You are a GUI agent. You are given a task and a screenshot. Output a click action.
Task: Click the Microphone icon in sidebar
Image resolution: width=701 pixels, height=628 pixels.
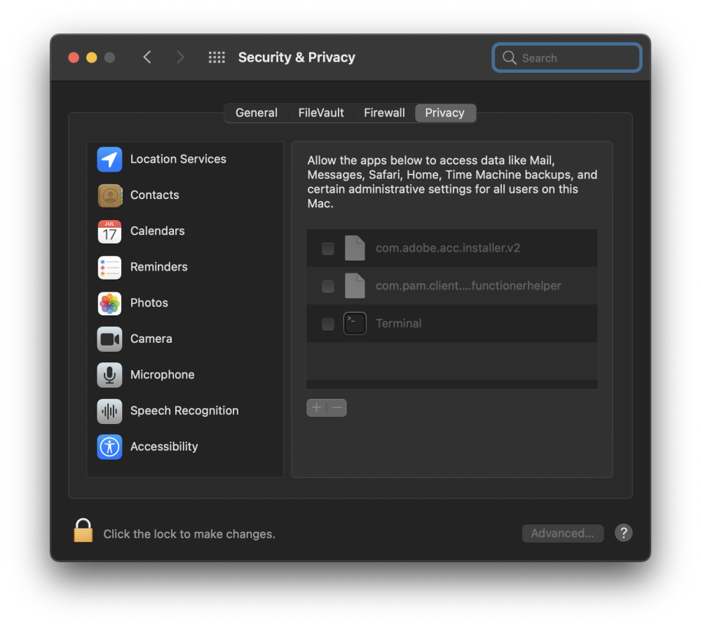[109, 375]
